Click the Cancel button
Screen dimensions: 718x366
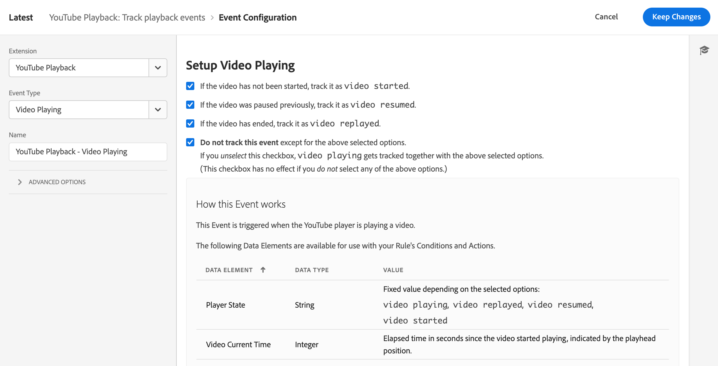coord(606,17)
